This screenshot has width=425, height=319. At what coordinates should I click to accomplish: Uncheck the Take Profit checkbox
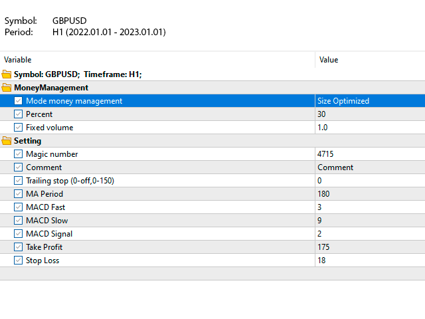coord(18,247)
